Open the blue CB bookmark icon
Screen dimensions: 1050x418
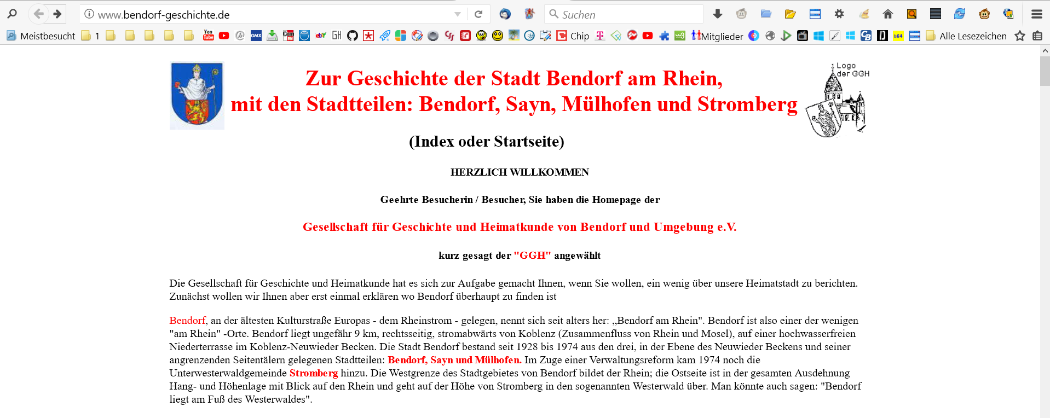pos(866,36)
